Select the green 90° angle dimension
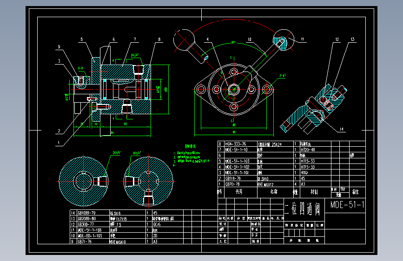The height and width of the screenshot is (261, 403). point(233,42)
